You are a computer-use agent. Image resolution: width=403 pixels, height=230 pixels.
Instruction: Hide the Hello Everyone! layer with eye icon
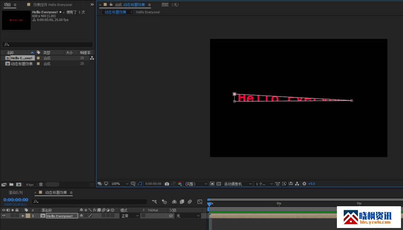(4, 216)
